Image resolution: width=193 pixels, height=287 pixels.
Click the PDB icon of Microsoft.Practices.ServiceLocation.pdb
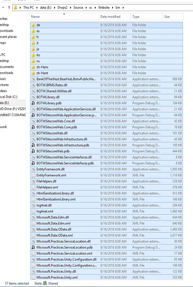pyautogui.click(x=33, y=247)
